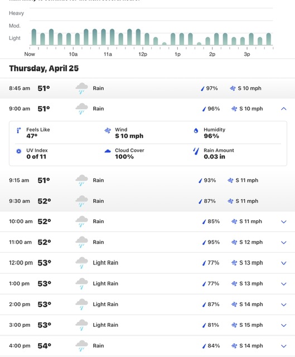Click the light rain icon at 1:00 pm
This screenshot has height=357, width=295.
pos(81,284)
